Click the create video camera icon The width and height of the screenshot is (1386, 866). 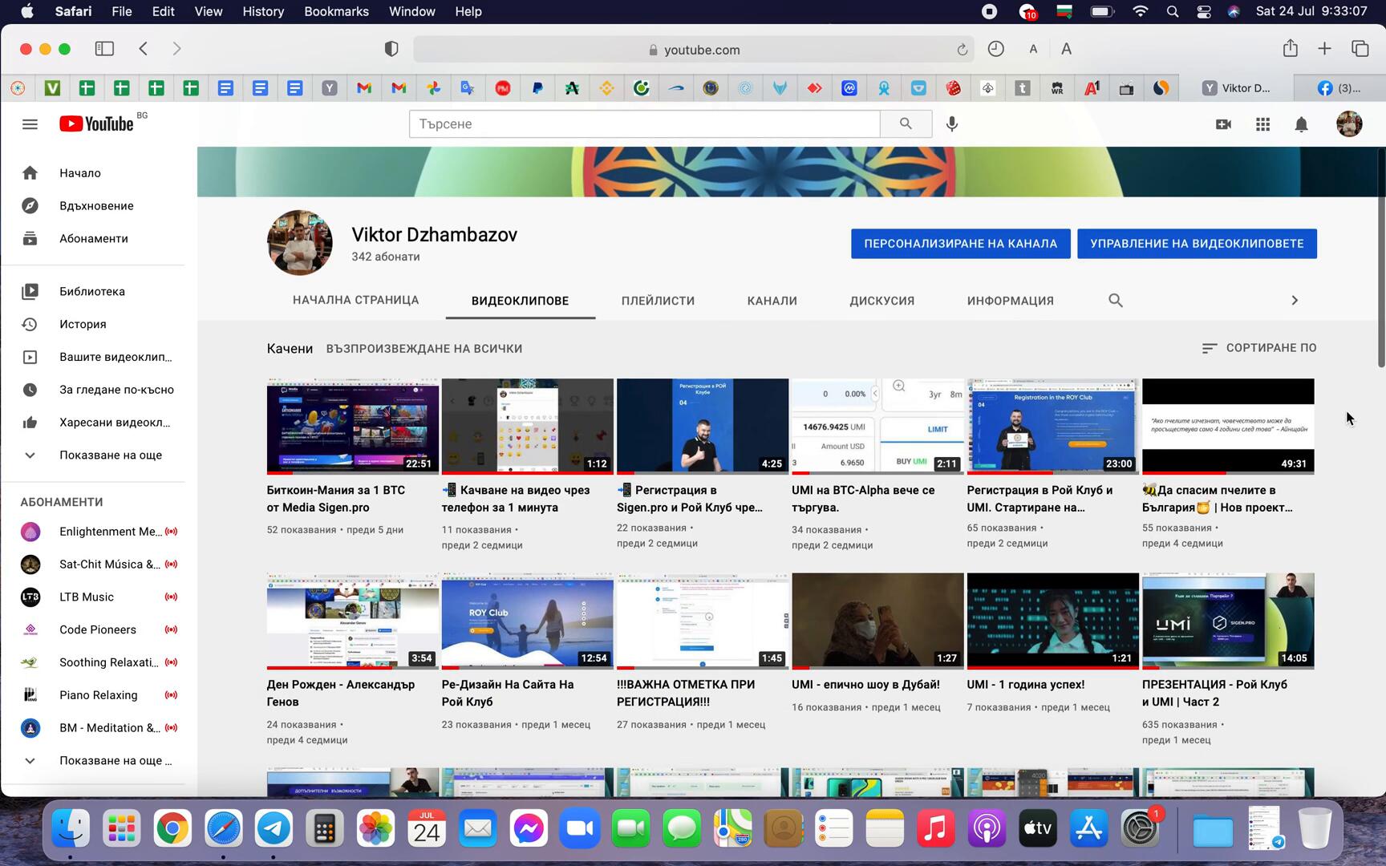pyautogui.click(x=1223, y=124)
